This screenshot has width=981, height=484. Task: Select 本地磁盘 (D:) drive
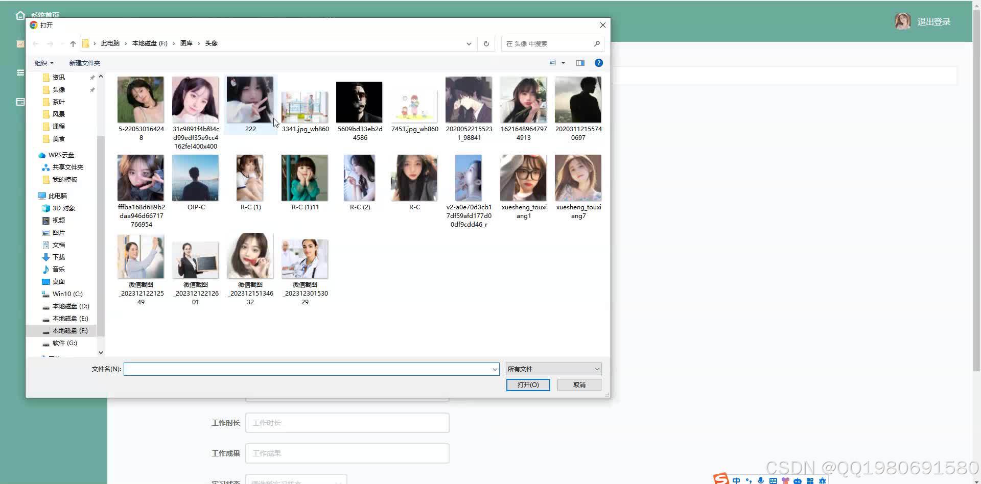(71, 306)
